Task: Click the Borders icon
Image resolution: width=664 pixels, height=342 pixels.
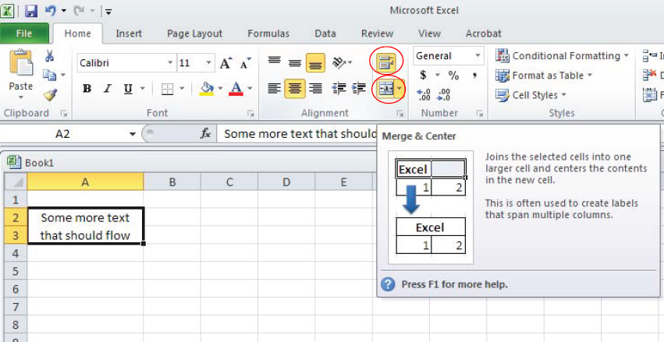Action: (x=168, y=89)
